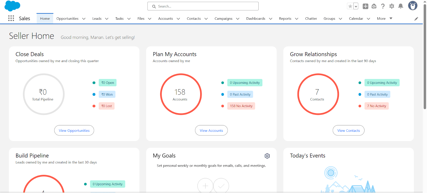Add this page to favorites with the star

(350, 6)
